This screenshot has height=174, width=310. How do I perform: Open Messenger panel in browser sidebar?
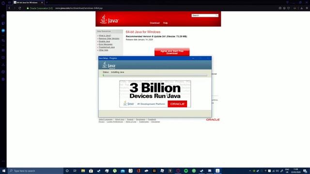coord(3,30)
